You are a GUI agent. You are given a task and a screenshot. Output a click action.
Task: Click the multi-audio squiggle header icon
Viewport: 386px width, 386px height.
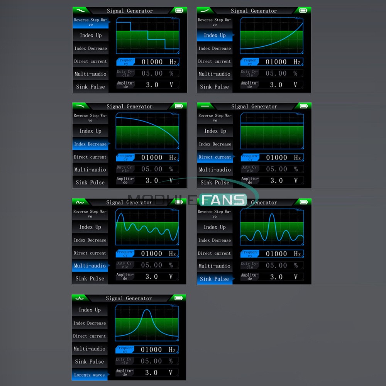click(x=80, y=202)
